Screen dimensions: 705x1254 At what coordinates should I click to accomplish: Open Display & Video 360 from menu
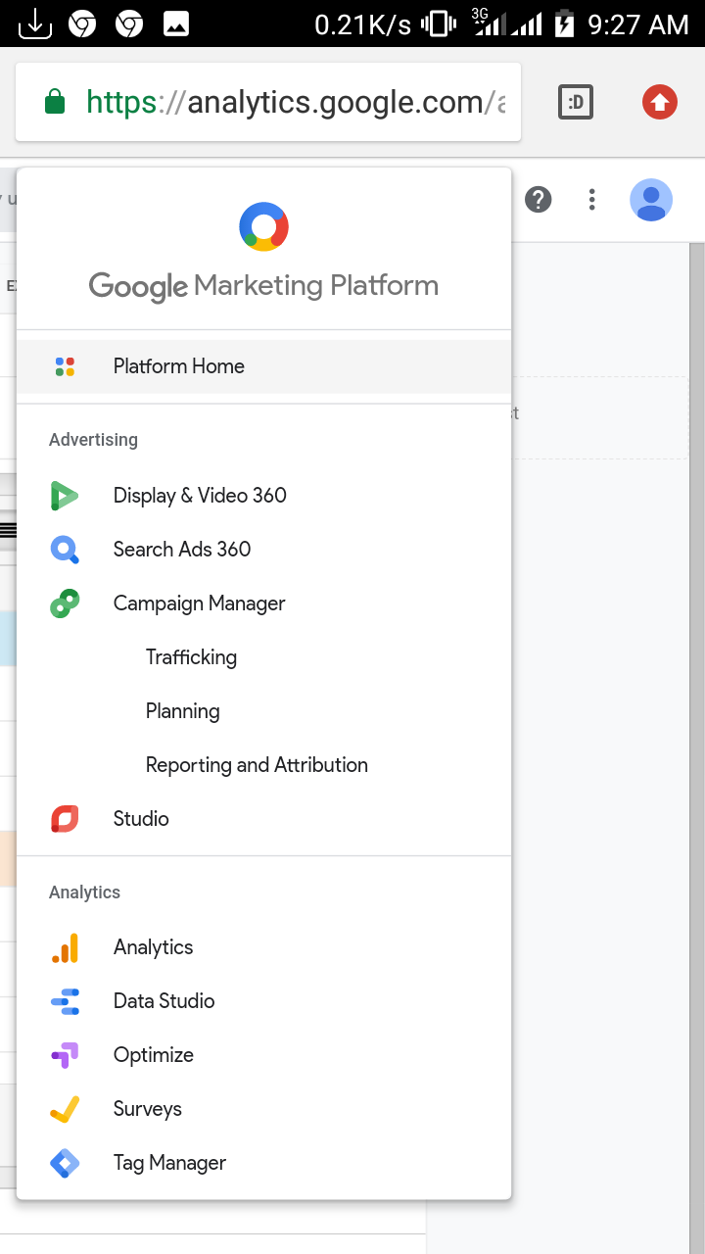coord(200,496)
